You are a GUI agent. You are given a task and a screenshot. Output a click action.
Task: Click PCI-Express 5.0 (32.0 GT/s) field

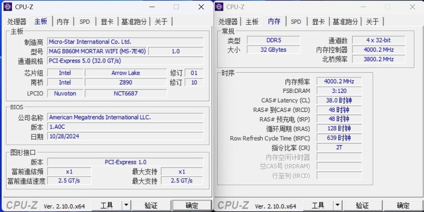click(125, 61)
